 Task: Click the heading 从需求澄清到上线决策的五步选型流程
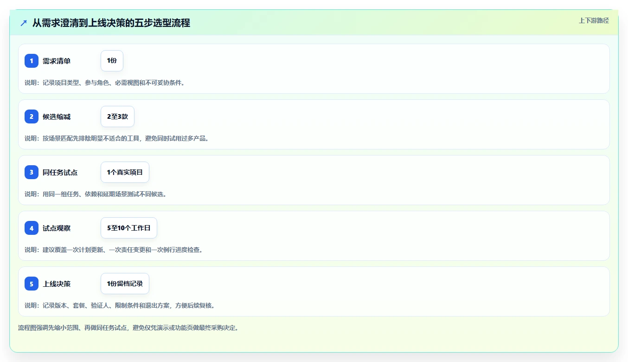coord(111,23)
